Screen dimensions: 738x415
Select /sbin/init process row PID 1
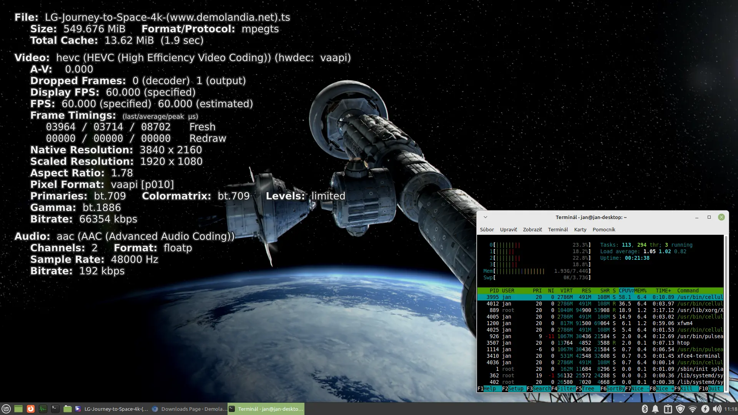(x=600, y=369)
